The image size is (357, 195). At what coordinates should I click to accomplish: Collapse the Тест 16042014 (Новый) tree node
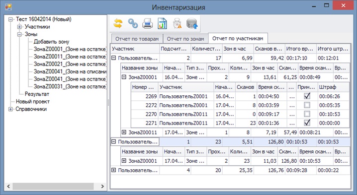tap(10, 19)
